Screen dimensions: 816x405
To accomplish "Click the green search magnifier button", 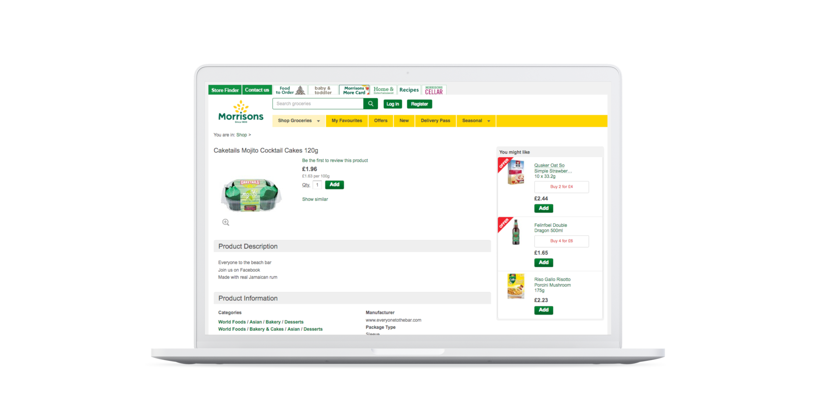I will tap(370, 104).
